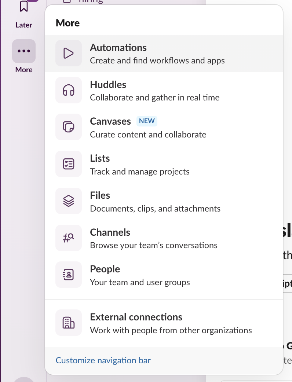Select "Work with people from other organizations"
The height and width of the screenshot is (382, 292).
click(x=171, y=330)
